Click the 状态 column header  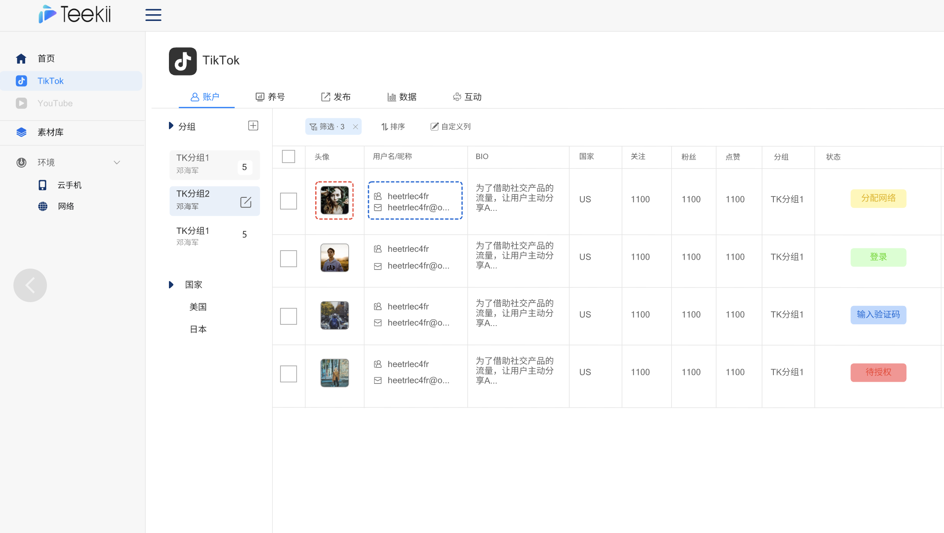[x=833, y=157]
